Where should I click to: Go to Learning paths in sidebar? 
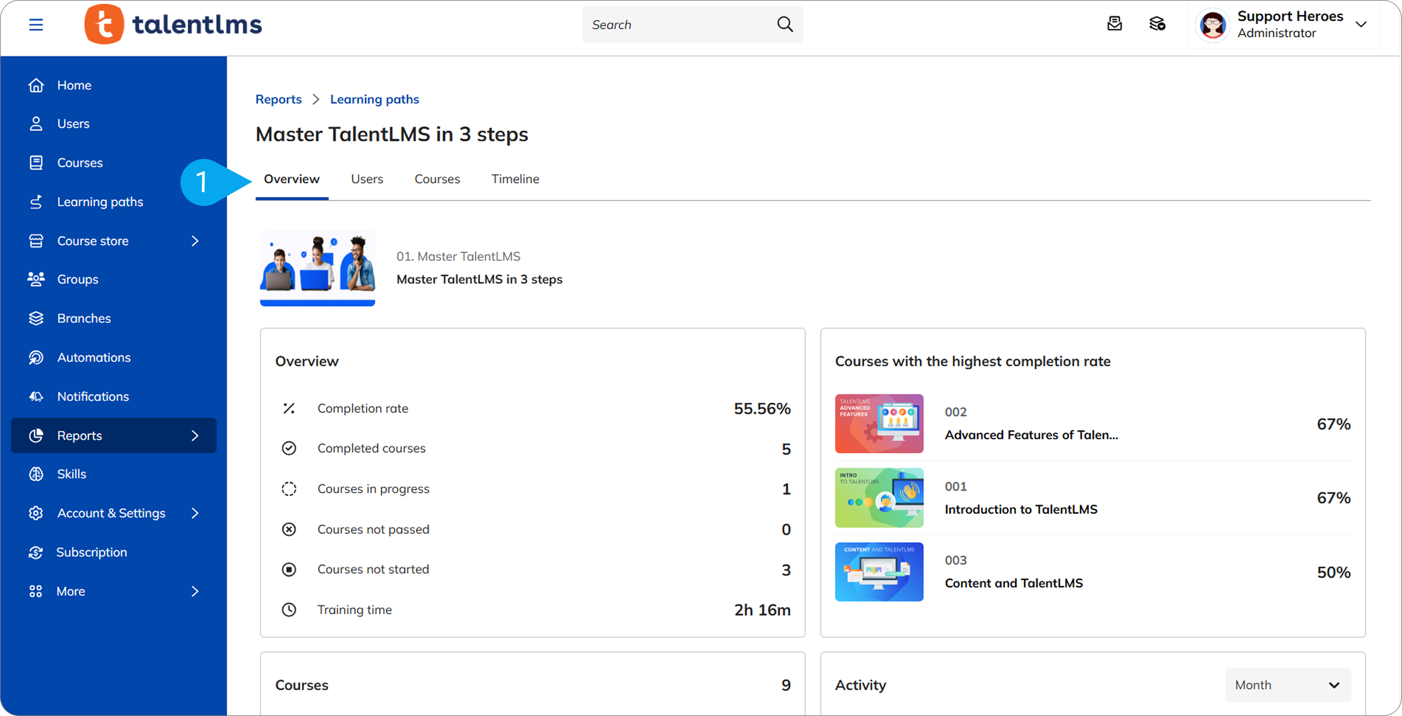[100, 202]
